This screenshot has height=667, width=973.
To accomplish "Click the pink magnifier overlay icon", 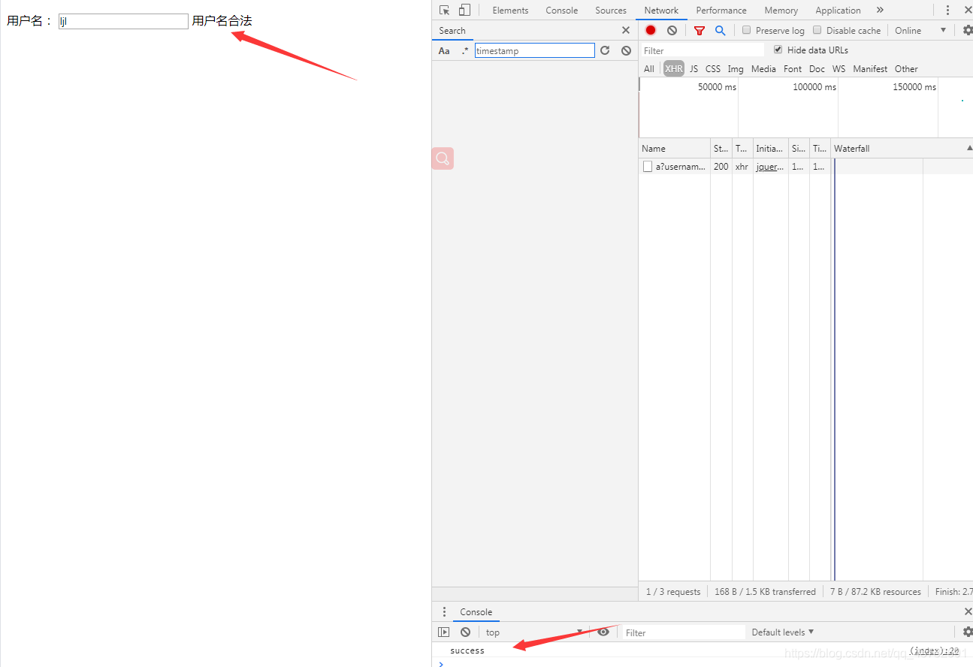I will tap(443, 158).
